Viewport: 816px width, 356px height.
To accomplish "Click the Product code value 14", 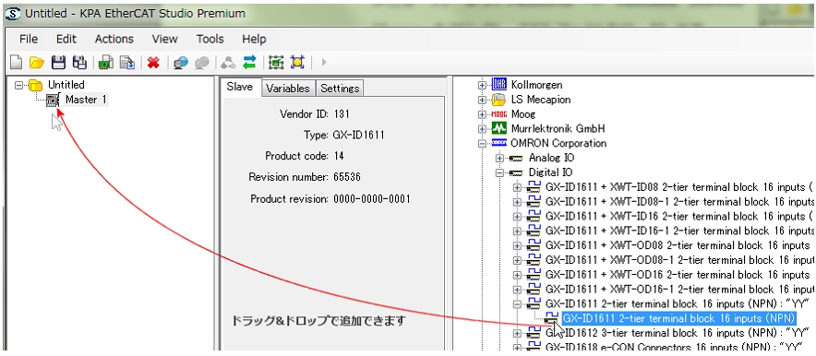I will click(x=338, y=156).
